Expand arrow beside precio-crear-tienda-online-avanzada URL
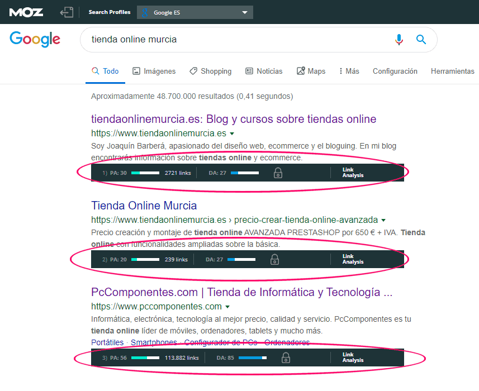The height and width of the screenshot is (391, 479). click(383, 220)
